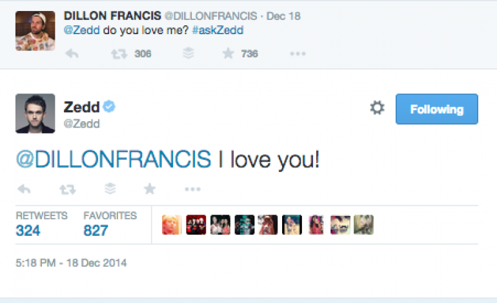Open more options on Zedd's tweet
Image resolution: width=497 pixels, height=303 pixels.
click(192, 189)
